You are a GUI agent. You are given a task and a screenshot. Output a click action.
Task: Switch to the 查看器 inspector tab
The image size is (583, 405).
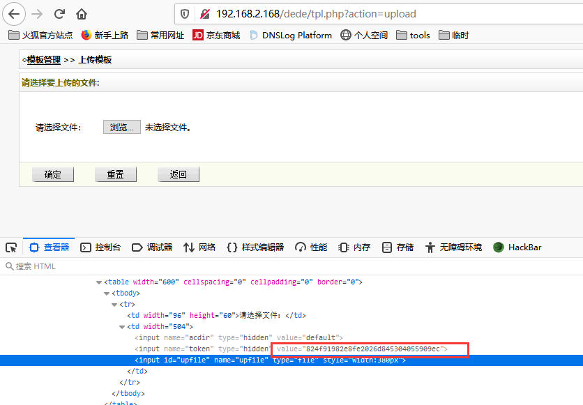[49, 247]
